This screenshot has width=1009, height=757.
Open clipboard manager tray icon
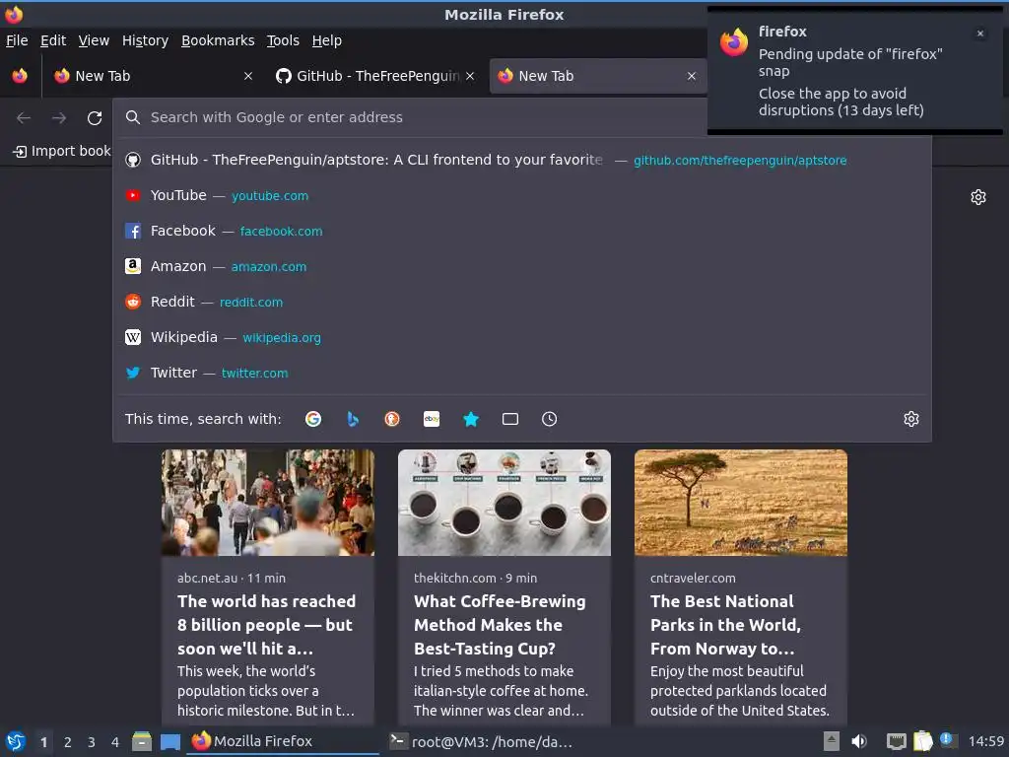click(922, 741)
